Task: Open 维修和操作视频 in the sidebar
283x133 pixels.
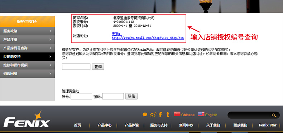Action: (x=27, y=65)
